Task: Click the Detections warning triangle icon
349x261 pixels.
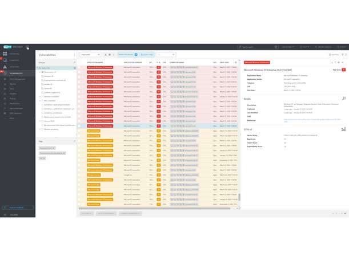Action: 5,67
